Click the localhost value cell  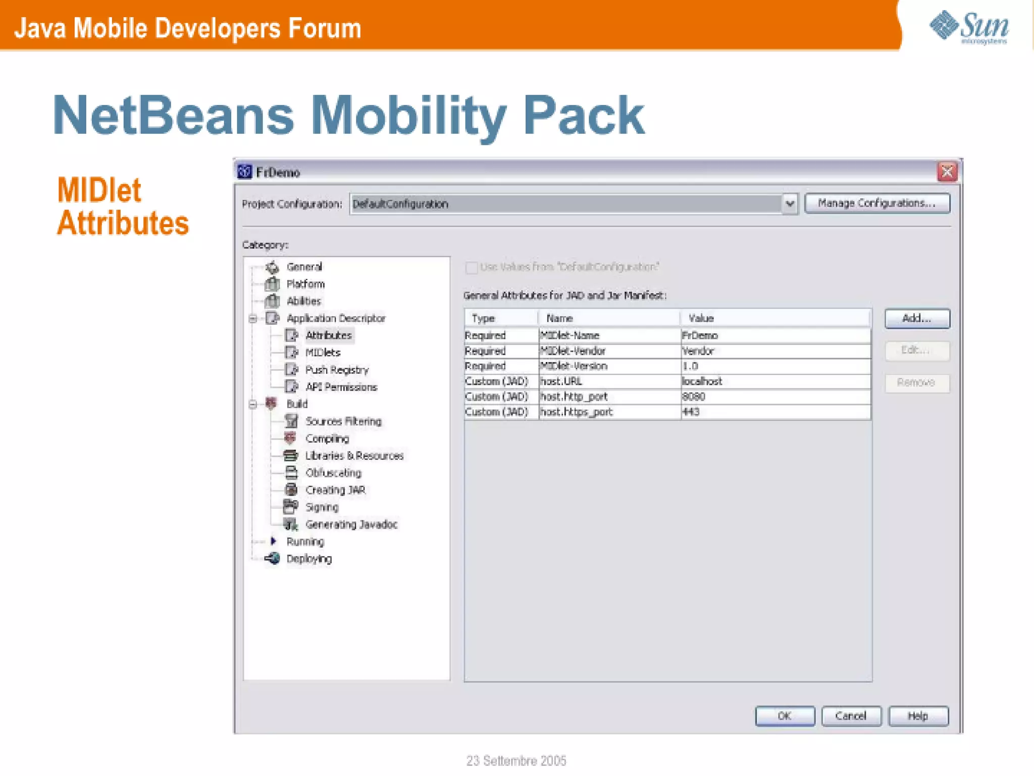[775, 381]
